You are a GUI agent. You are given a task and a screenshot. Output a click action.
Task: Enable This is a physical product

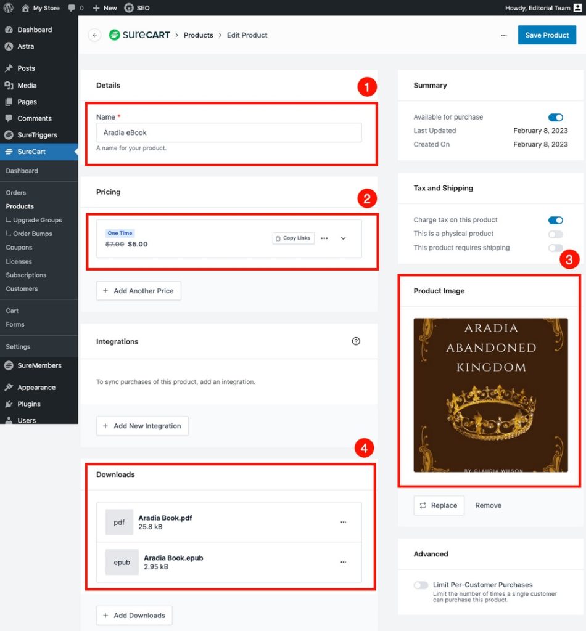tap(556, 234)
